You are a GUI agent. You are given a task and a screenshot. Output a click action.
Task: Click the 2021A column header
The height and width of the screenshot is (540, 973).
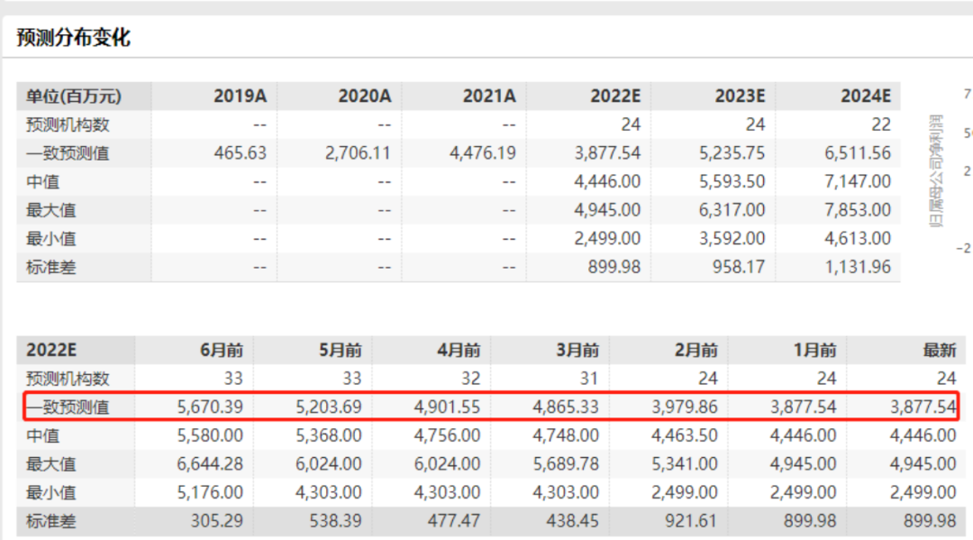488,96
